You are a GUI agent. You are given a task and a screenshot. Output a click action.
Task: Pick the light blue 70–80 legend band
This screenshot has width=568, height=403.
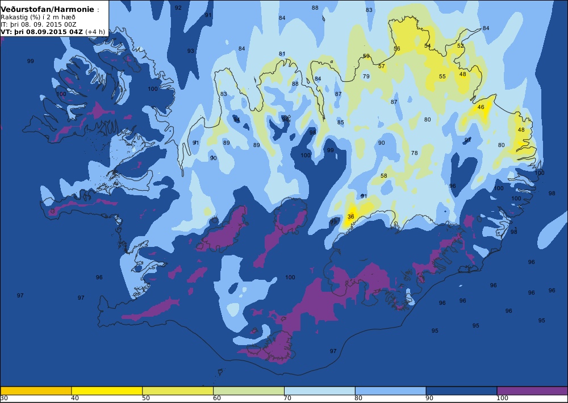(320, 391)
